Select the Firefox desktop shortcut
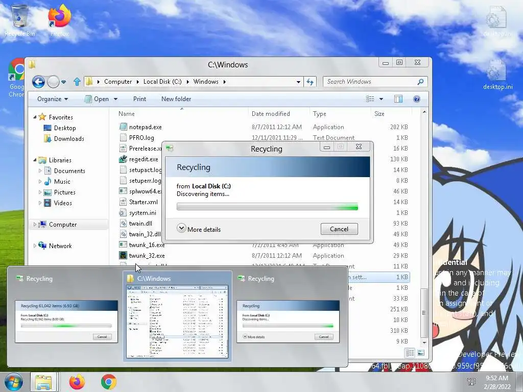523x392 pixels. [x=59, y=20]
